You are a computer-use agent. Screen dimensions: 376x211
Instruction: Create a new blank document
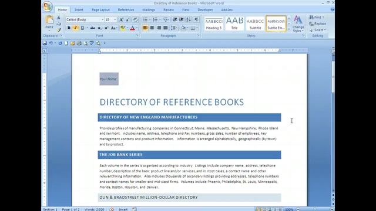click(66, 43)
